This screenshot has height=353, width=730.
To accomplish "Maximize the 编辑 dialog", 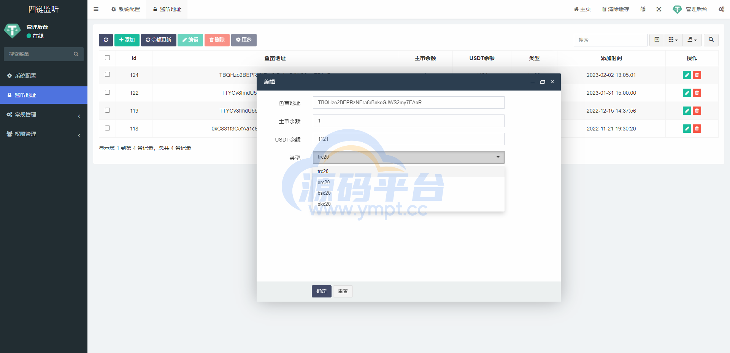I will pyautogui.click(x=543, y=82).
